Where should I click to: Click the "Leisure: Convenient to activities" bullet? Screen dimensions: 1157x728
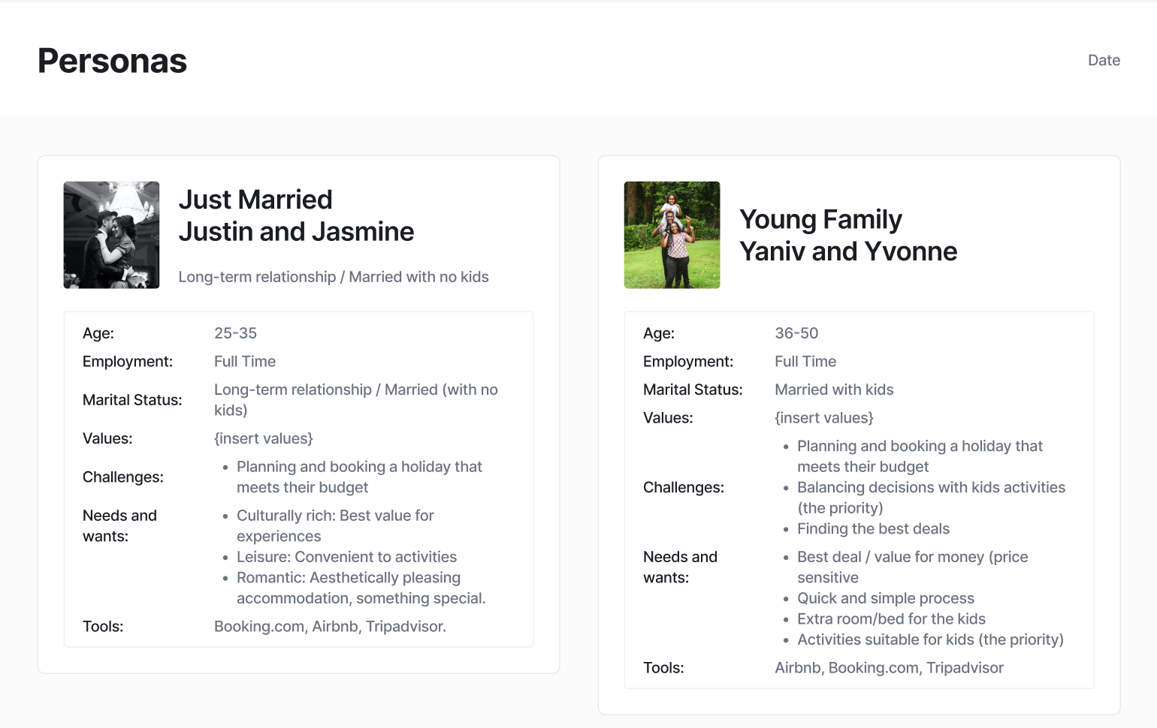coord(346,557)
